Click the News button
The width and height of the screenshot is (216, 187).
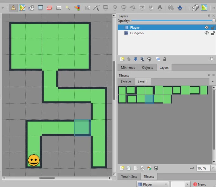[199, 184]
